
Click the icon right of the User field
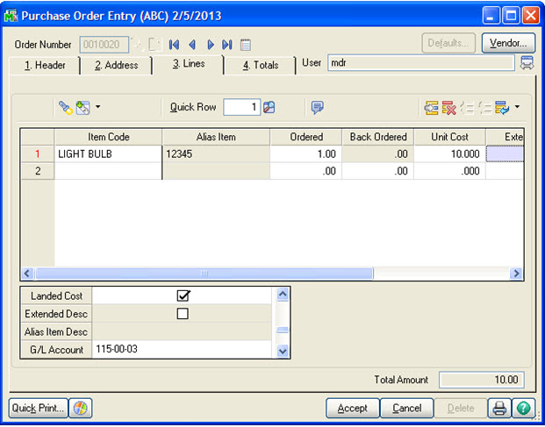tap(527, 62)
